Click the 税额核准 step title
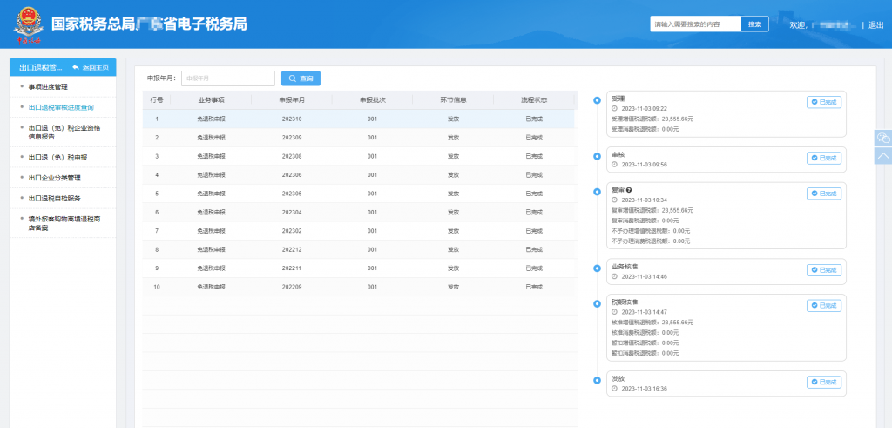Viewport: 892px width, 428px height. point(624,302)
